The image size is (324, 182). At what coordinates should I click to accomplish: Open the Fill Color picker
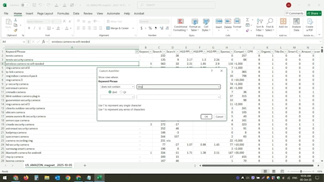[58, 28]
